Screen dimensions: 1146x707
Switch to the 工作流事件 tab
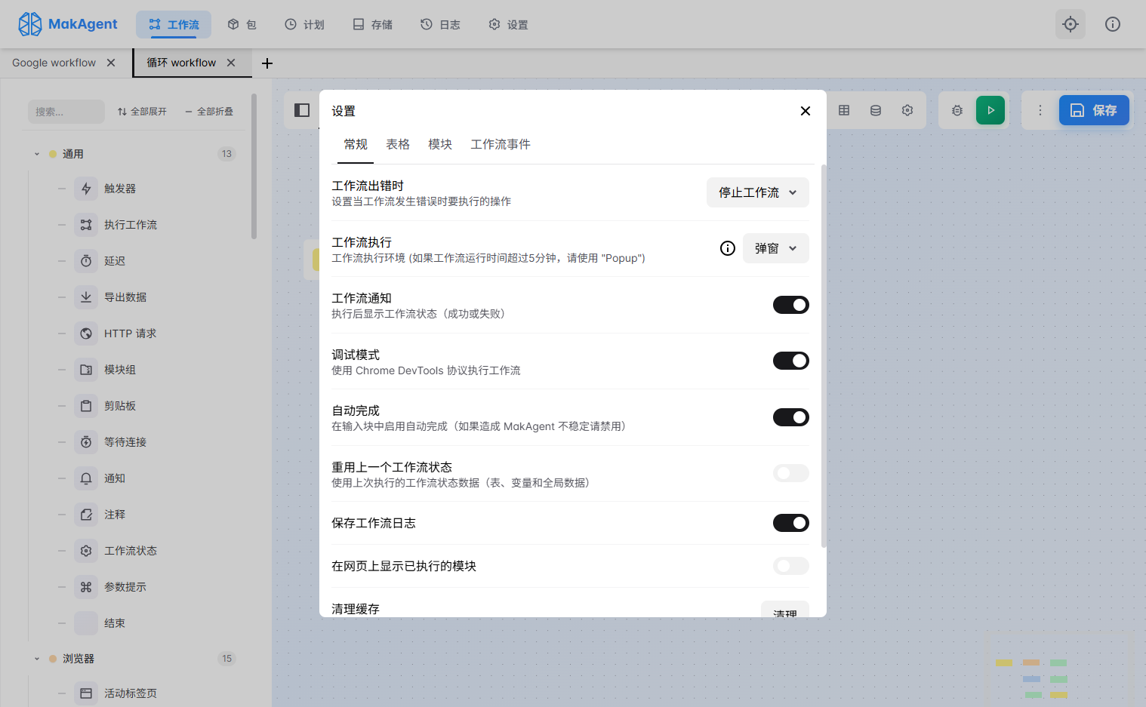pos(500,144)
